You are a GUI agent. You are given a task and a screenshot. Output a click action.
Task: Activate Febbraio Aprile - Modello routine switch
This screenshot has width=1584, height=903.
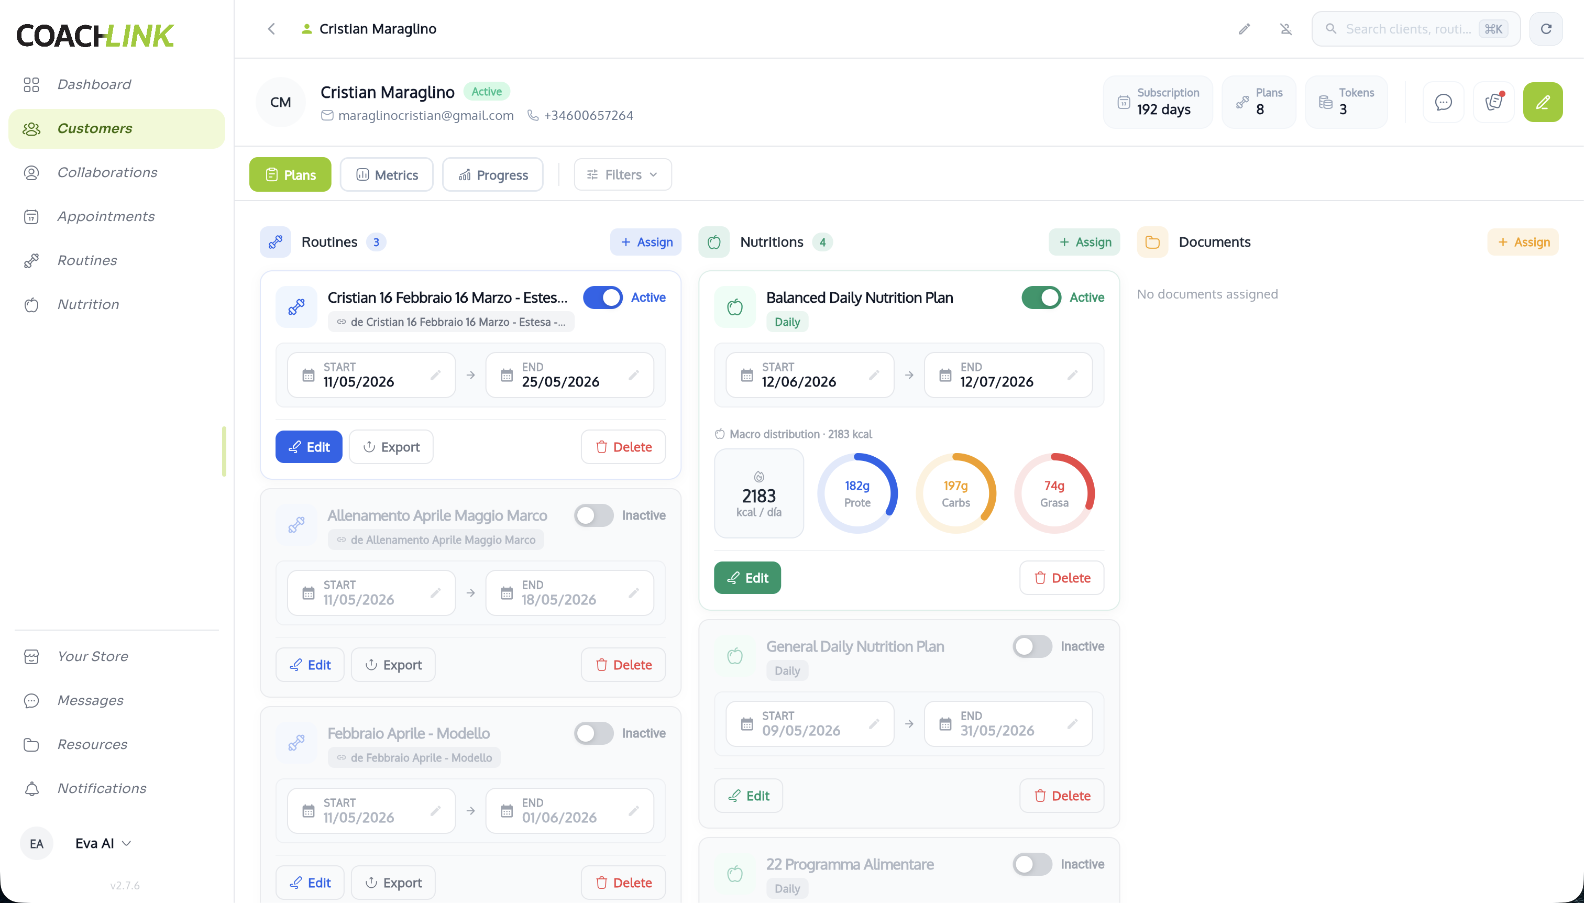(593, 733)
